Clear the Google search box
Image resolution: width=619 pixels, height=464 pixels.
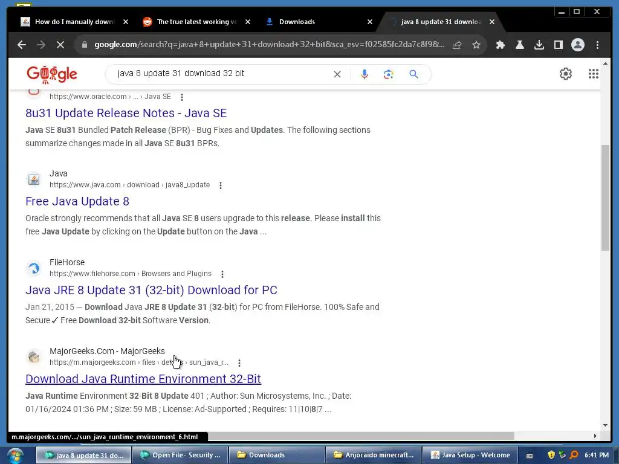tap(337, 74)
